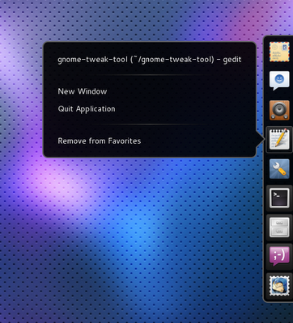Choose Remove from Favorites
The width and height of the screenshot is (293, 323).
point(100,141)
